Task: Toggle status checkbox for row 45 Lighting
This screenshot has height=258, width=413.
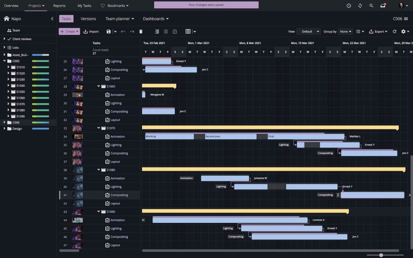Action: pyautogui.click(x=107, y=229)
